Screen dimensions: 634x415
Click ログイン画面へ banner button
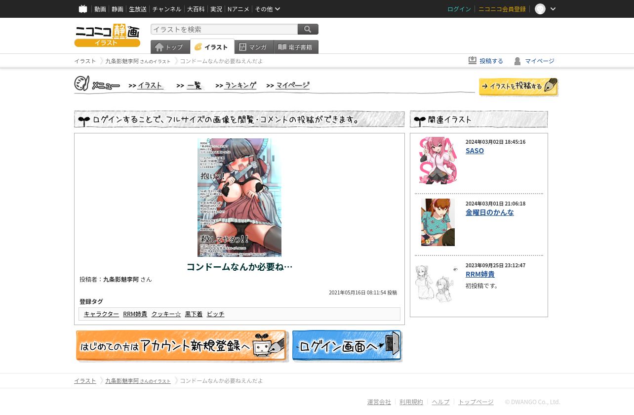[x=347, y=346]
